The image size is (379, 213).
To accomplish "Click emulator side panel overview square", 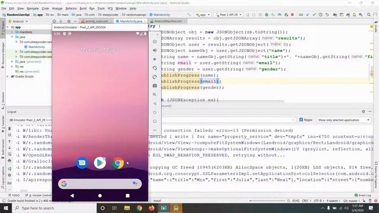I will pos(155,121).
